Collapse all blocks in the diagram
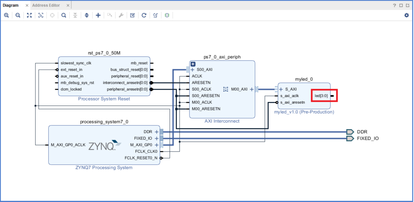Viewport: 414px width, 202px height. [x=75, y=15]
